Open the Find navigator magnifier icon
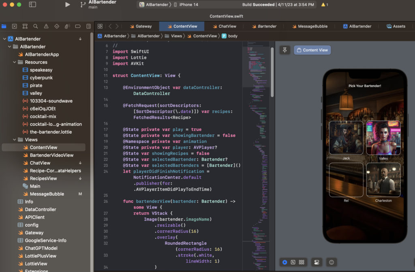 click(36, 26)
